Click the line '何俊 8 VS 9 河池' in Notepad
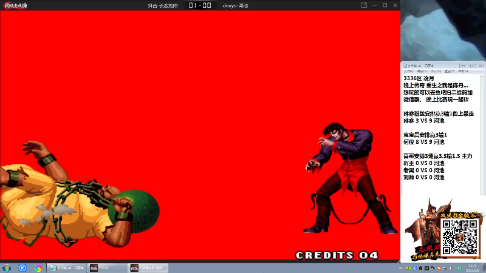 423,142
